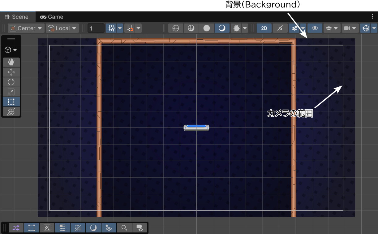
Task: Select the blue paddle sprite
Action: pyautogui.click(x=196, y=128)
